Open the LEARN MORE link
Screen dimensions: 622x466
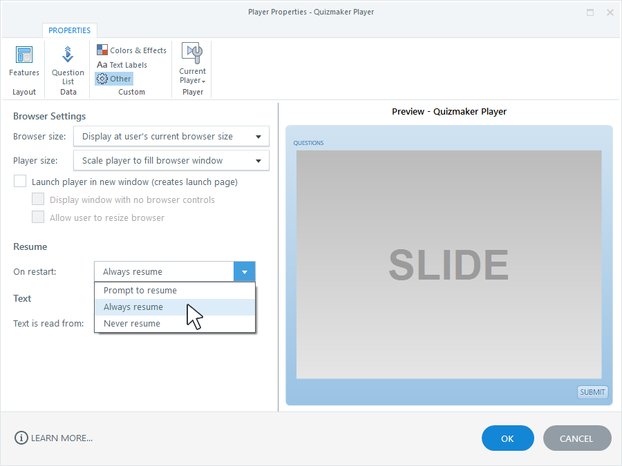pos(62,438)
